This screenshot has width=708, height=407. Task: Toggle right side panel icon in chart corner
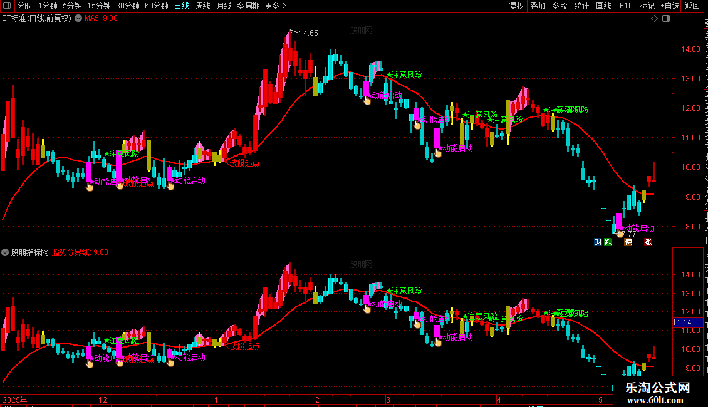[x=666, y=19]
